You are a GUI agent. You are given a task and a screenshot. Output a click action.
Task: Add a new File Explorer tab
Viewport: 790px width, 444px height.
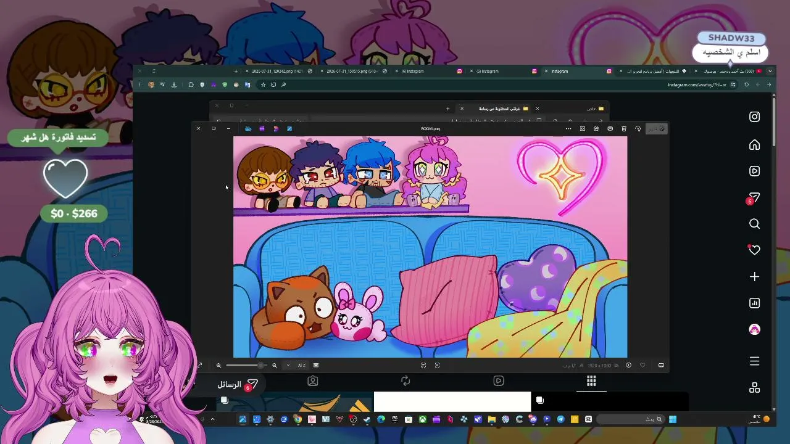(x=448, y=109)
